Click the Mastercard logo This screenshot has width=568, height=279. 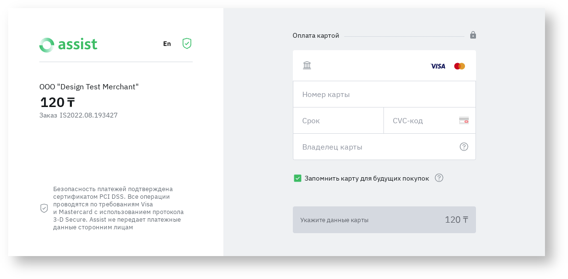pyautogui.click(x=459, y=66)
